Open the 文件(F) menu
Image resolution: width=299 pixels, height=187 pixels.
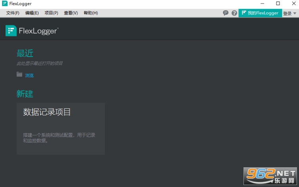point(13,13)
